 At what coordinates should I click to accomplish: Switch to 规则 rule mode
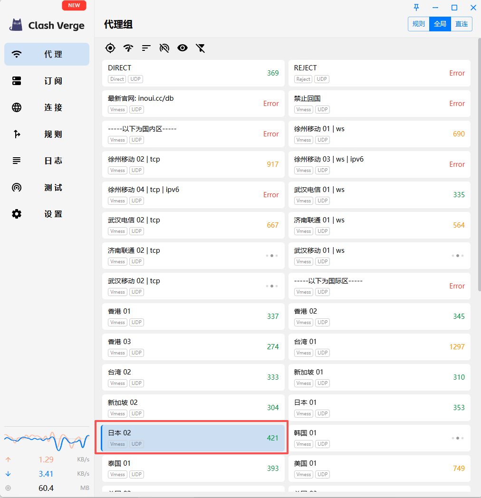418,24
